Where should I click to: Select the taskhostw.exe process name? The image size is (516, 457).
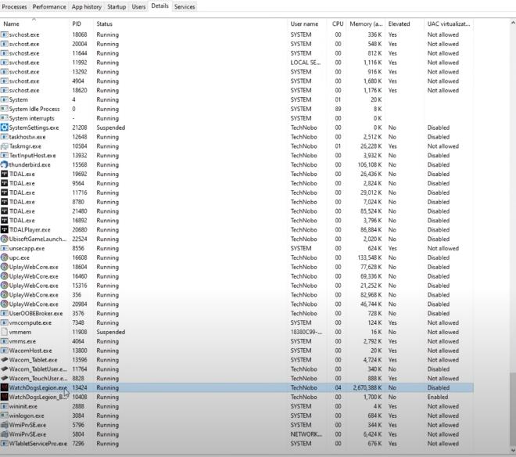pos(27,137)
